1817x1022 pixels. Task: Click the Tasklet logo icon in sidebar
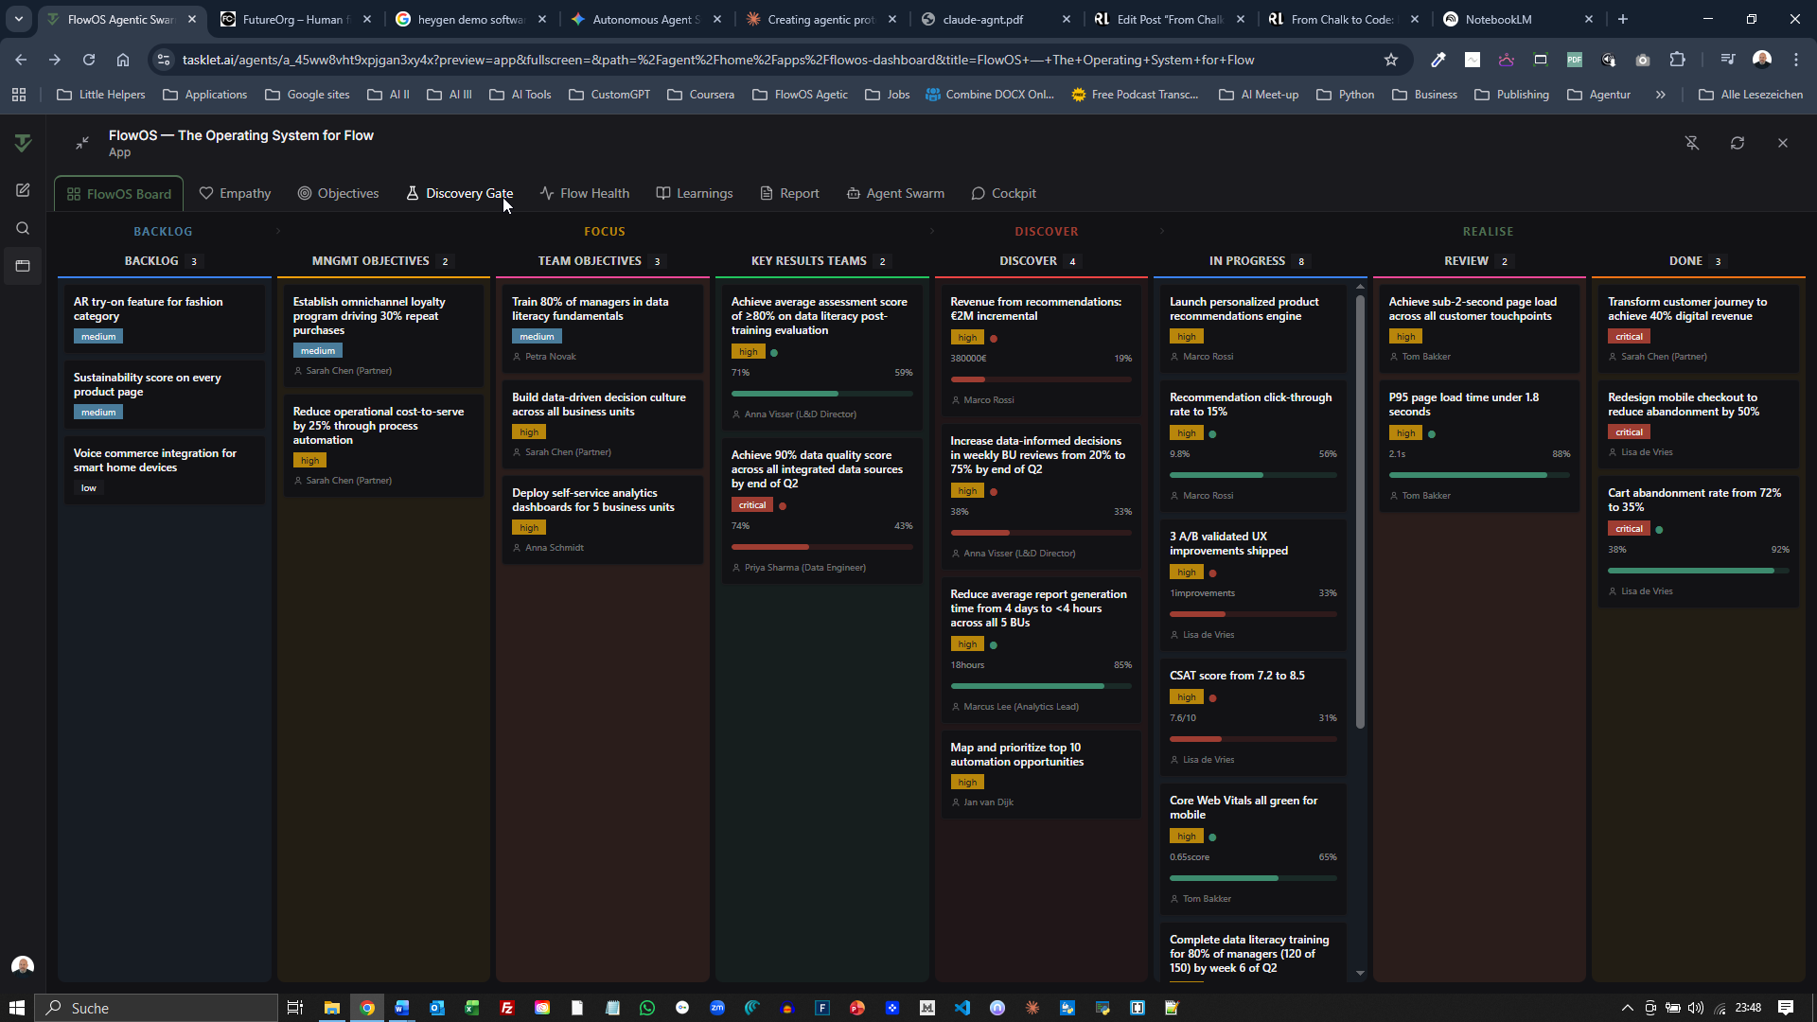[x=23, y=143]
